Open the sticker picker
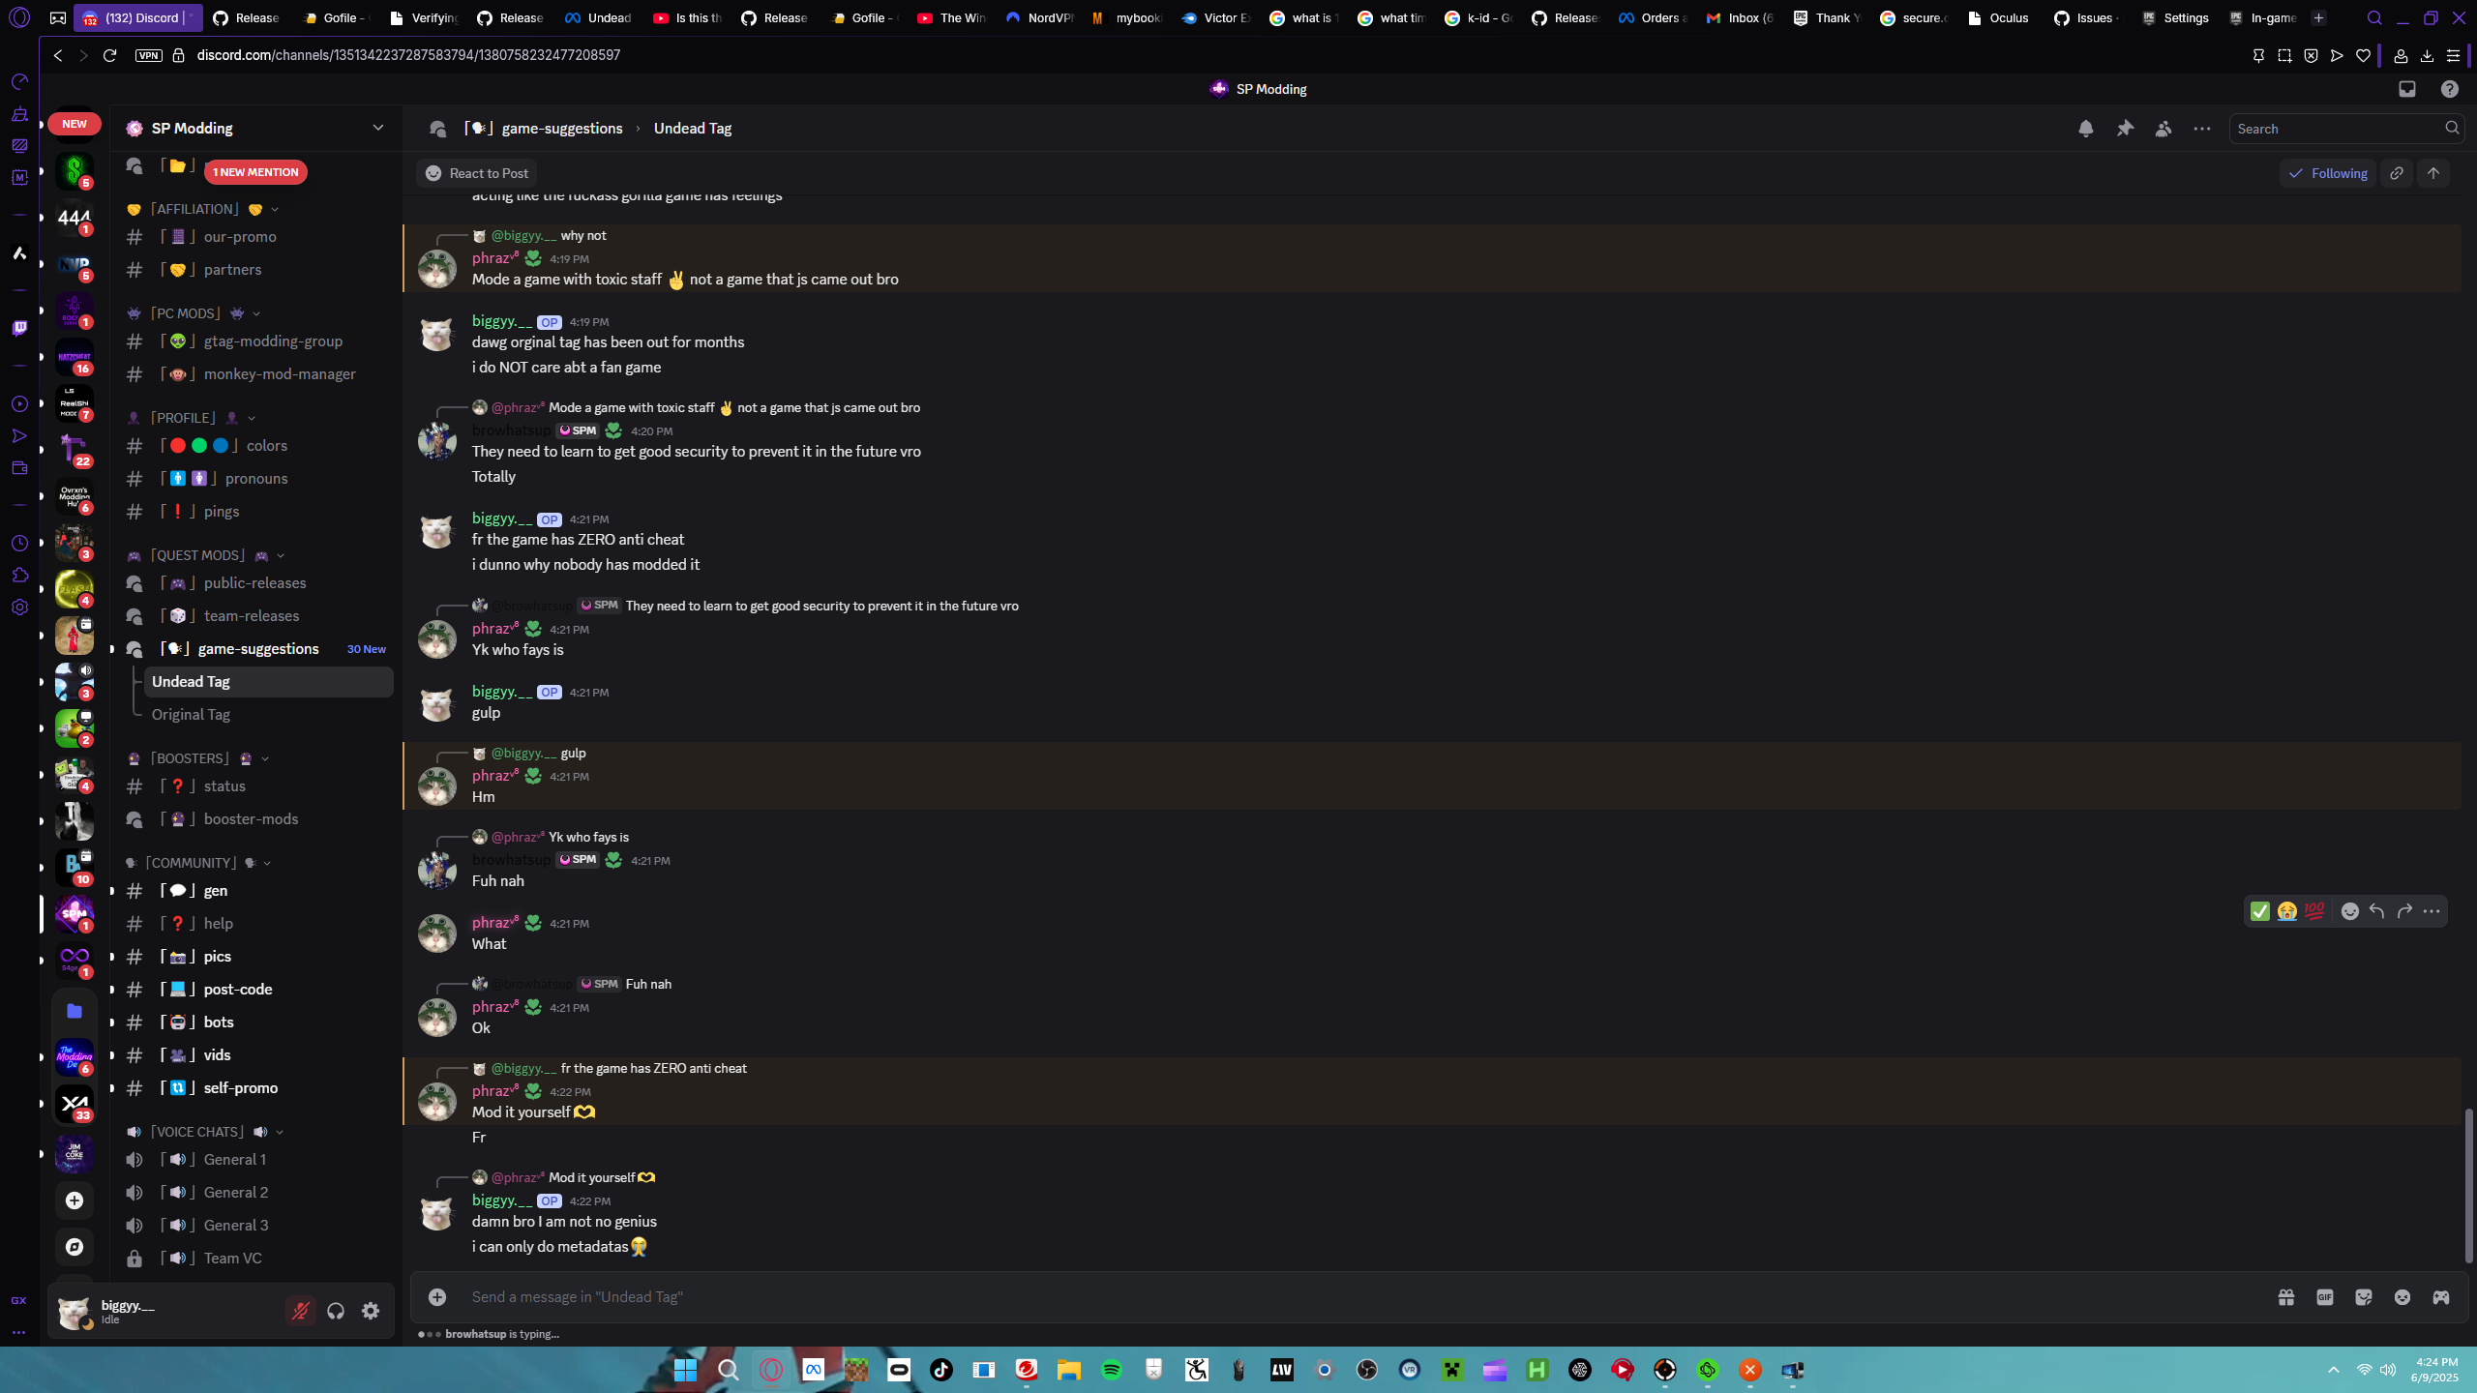This screenshot has height=1393, width=2477. pyautogui.click(x=2363, y=1297)
